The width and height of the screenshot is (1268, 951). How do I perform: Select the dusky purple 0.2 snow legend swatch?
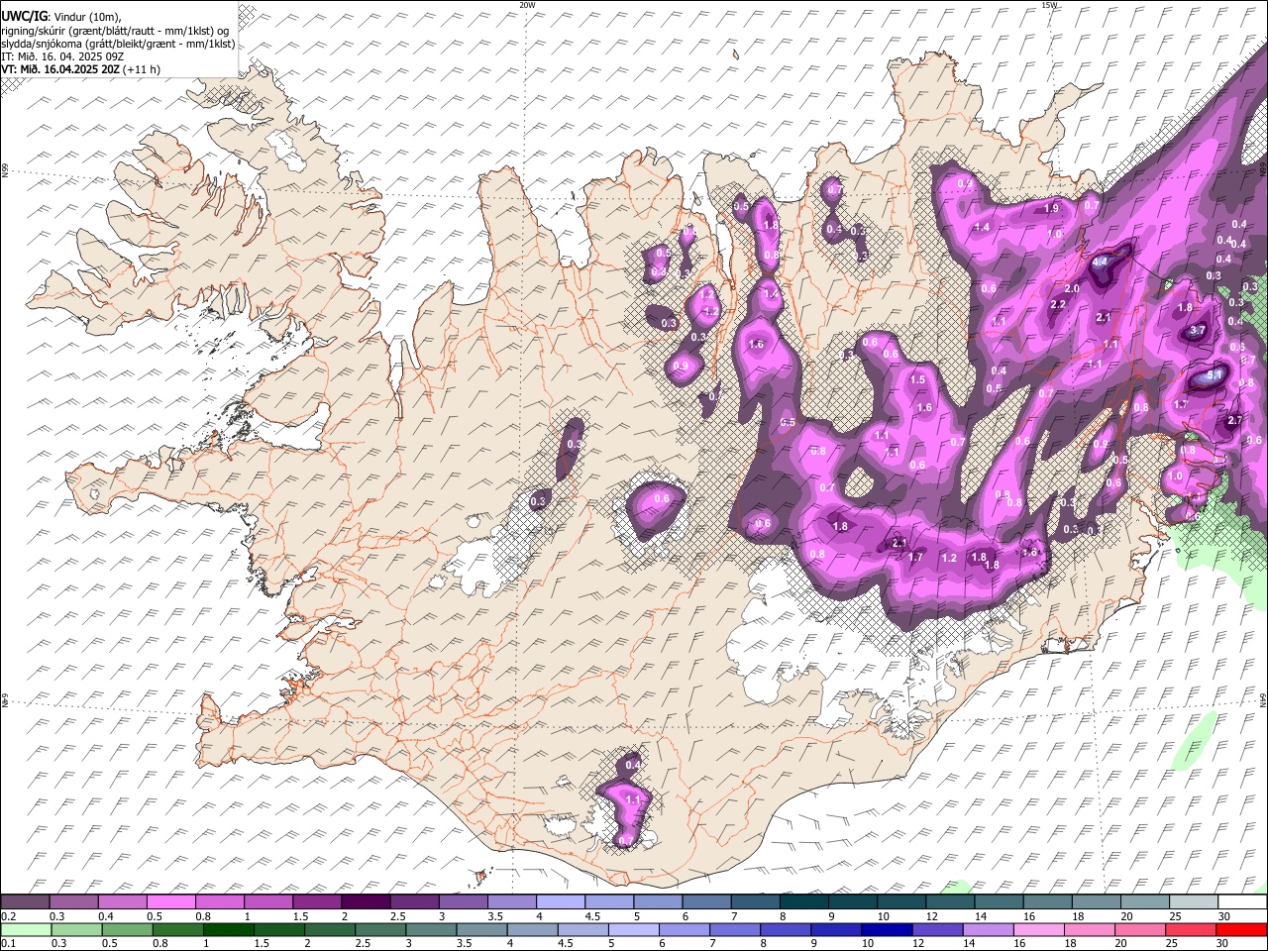point(25,902)
